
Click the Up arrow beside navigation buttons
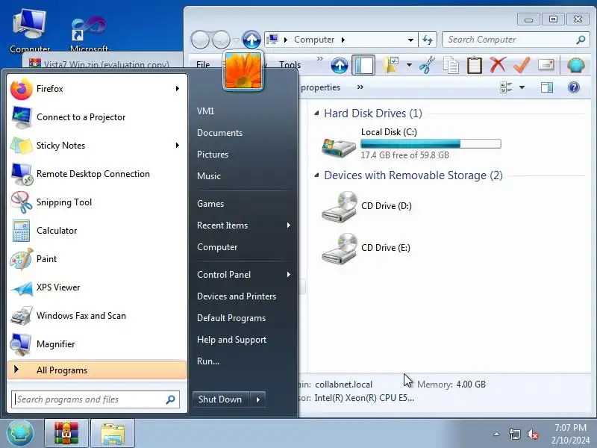[x=251, y=40]
